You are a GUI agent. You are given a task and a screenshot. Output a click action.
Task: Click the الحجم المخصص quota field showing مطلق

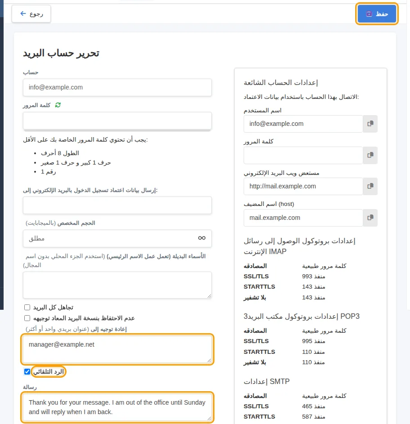pyautogui.click(x=117, y=238)
